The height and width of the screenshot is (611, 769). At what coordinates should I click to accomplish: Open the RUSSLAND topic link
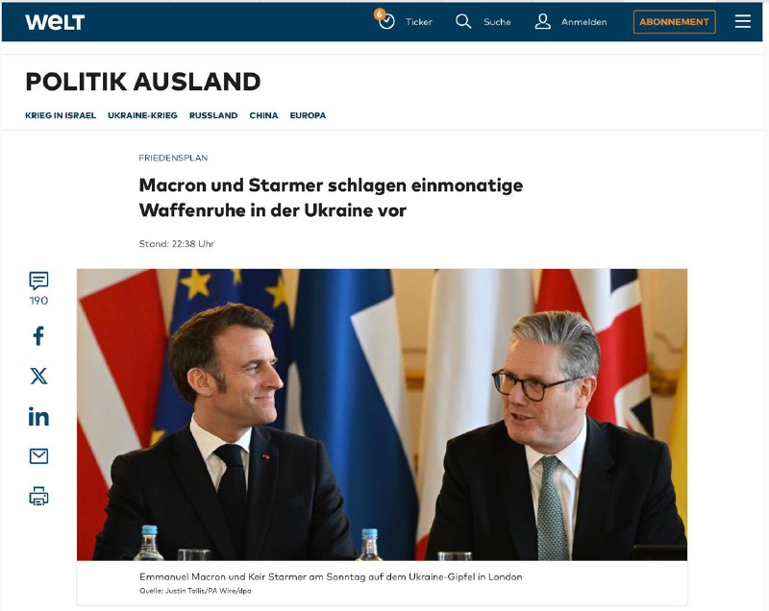pyautogui.click(x=213, y=115)
